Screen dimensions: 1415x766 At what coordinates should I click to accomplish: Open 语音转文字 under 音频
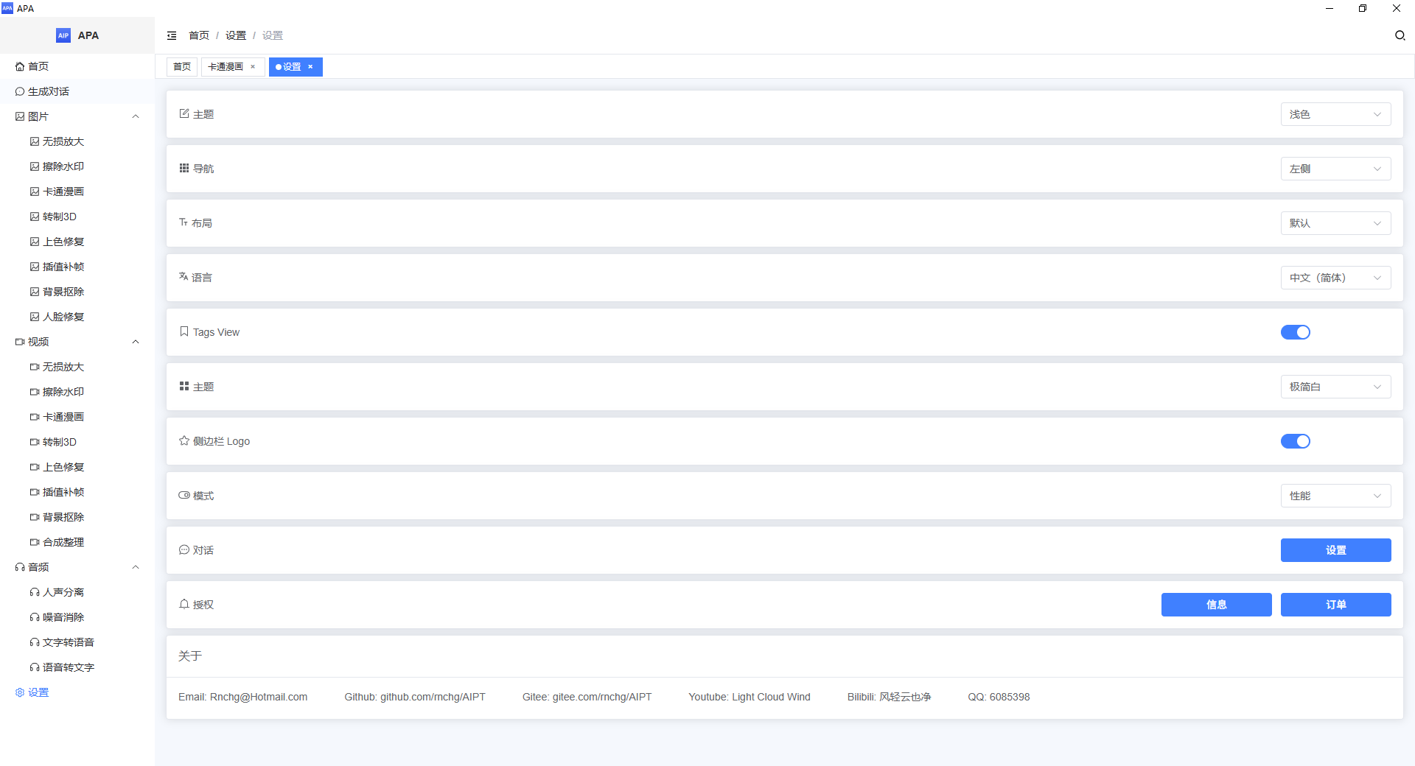77,667
